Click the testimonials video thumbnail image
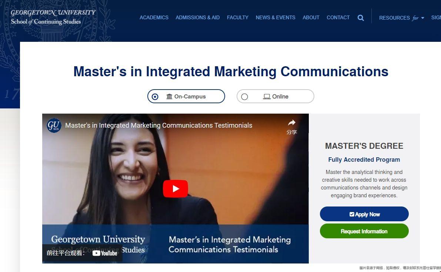This screenshot has width=441, height=272. tap(175, 188)
